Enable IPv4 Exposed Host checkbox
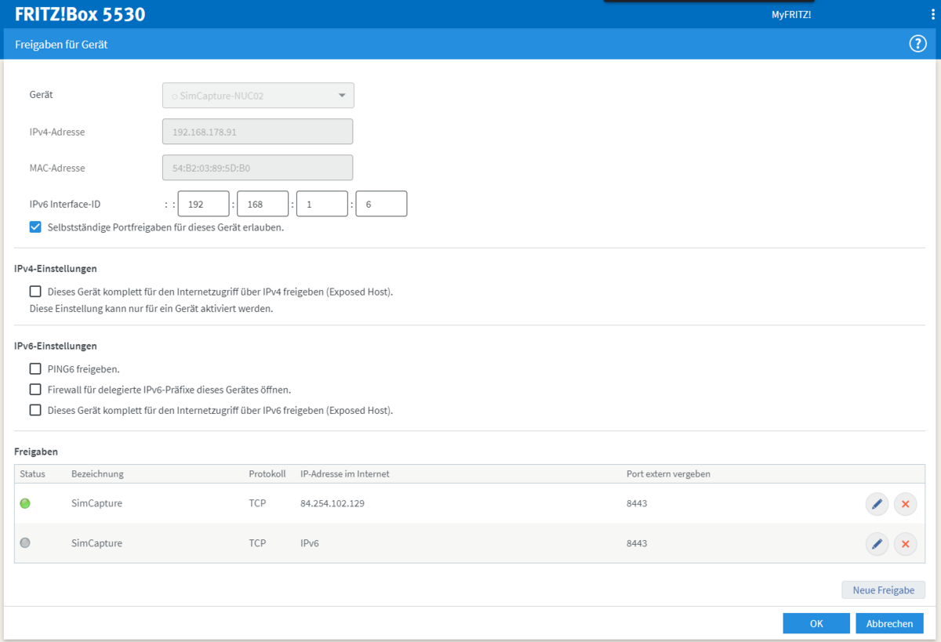Viewport: 941px width, 642px height. click(x=35, y=292)
